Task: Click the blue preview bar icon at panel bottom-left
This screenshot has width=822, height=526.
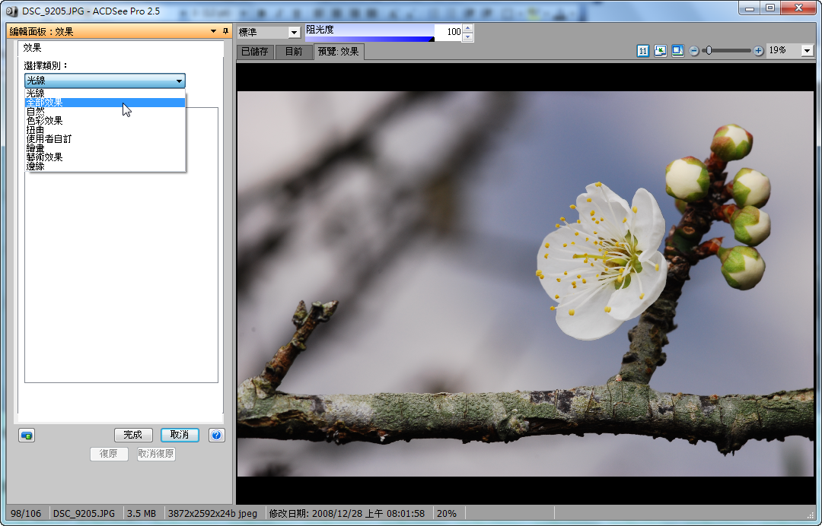Action: [27, 436]
